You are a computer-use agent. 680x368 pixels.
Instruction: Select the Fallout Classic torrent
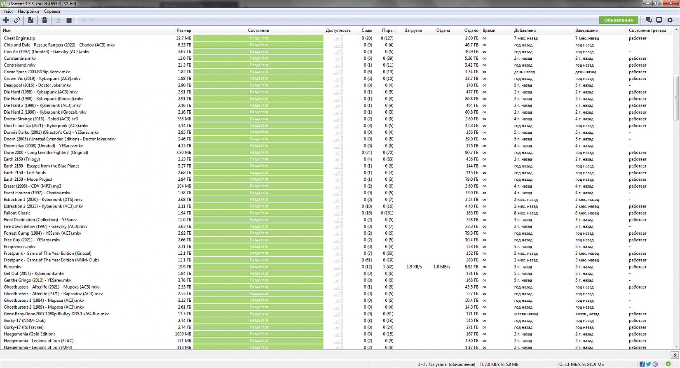[x=17, y=213]
